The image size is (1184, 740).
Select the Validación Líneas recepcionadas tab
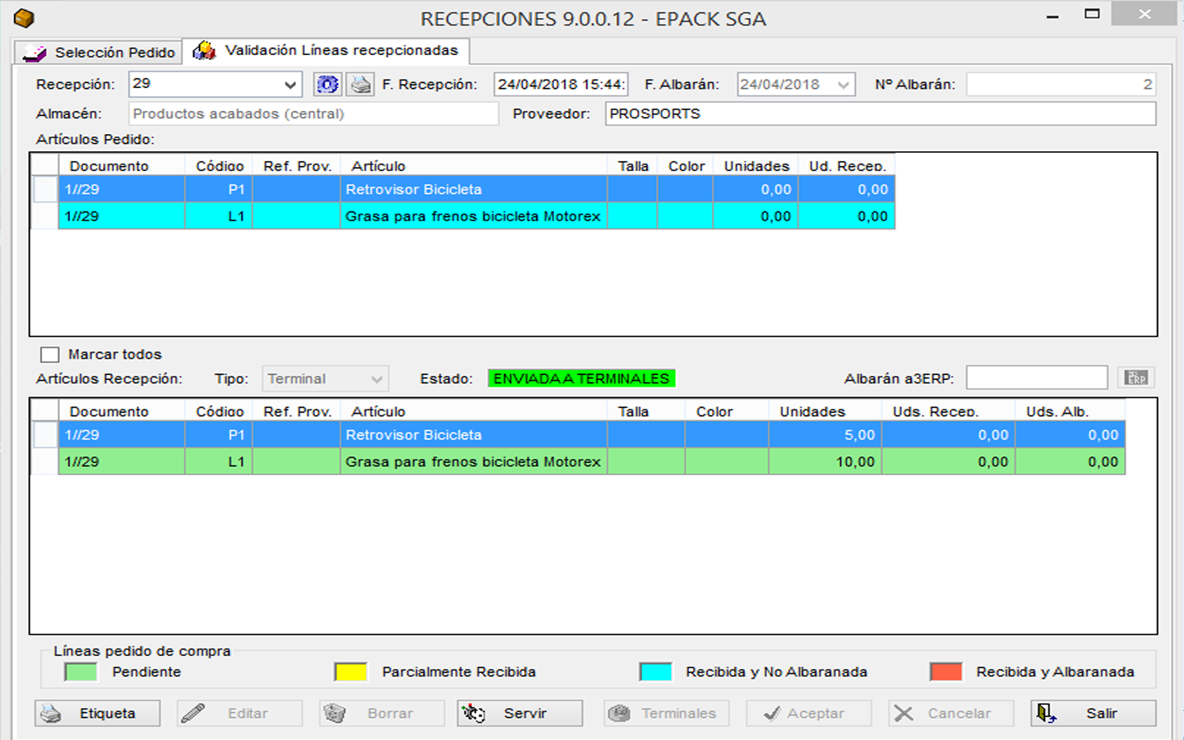click(x=326, y=51)
